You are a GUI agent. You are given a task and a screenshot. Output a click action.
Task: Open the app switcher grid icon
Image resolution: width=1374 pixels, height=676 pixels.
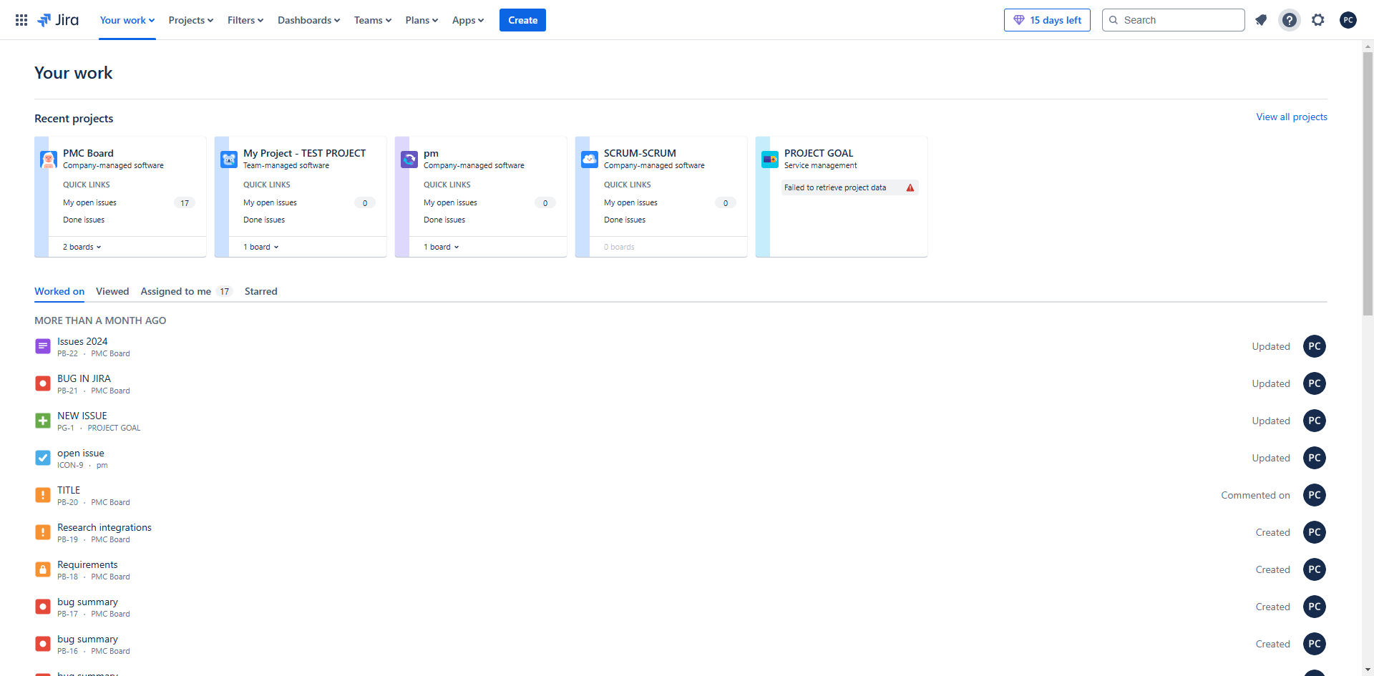(21, 20)
